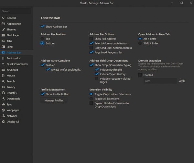Click the Privacy eye icon
This screenshot has width=194, height=163.
coord(3,87)
